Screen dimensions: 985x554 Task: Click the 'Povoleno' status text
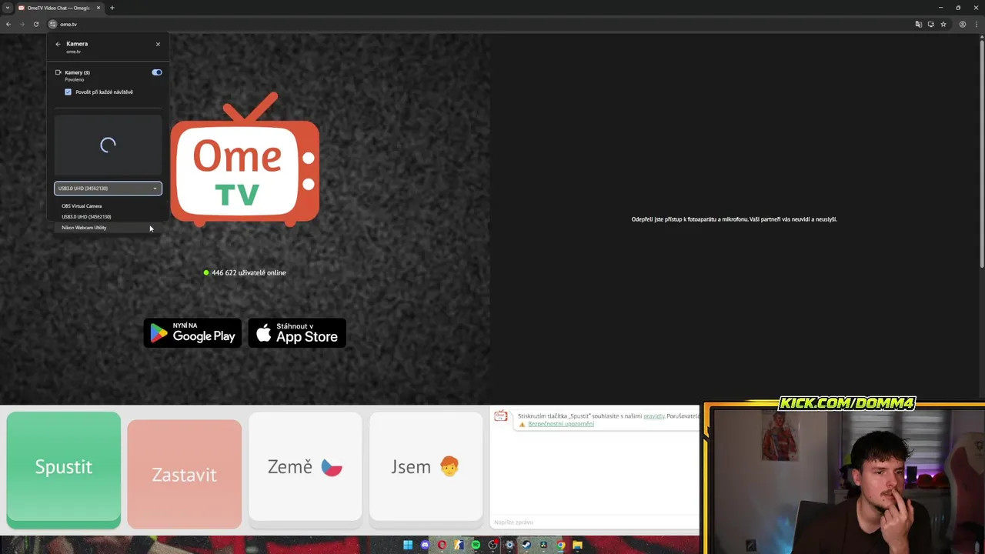(75, 79)
